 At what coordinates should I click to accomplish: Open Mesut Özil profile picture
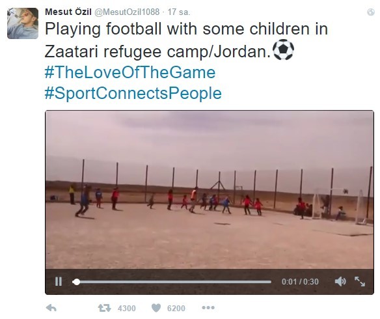[x=23, y=23]
